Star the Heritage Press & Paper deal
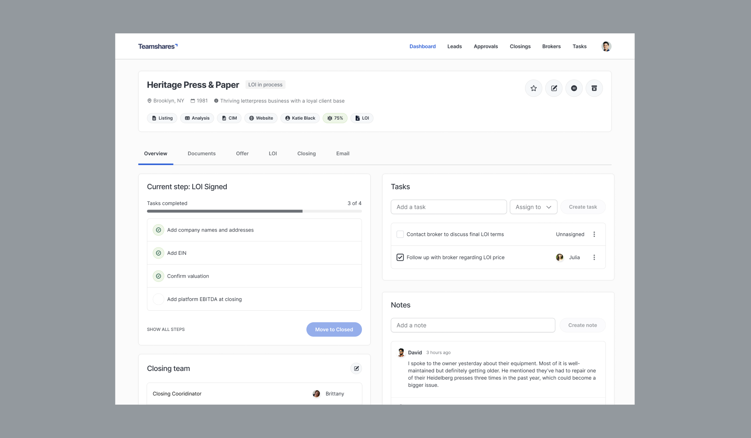 533,88
